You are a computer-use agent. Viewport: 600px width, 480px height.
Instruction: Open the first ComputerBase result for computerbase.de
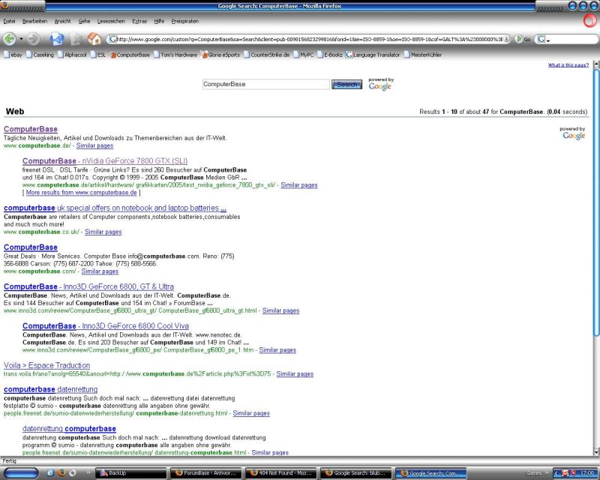(31, 129)
